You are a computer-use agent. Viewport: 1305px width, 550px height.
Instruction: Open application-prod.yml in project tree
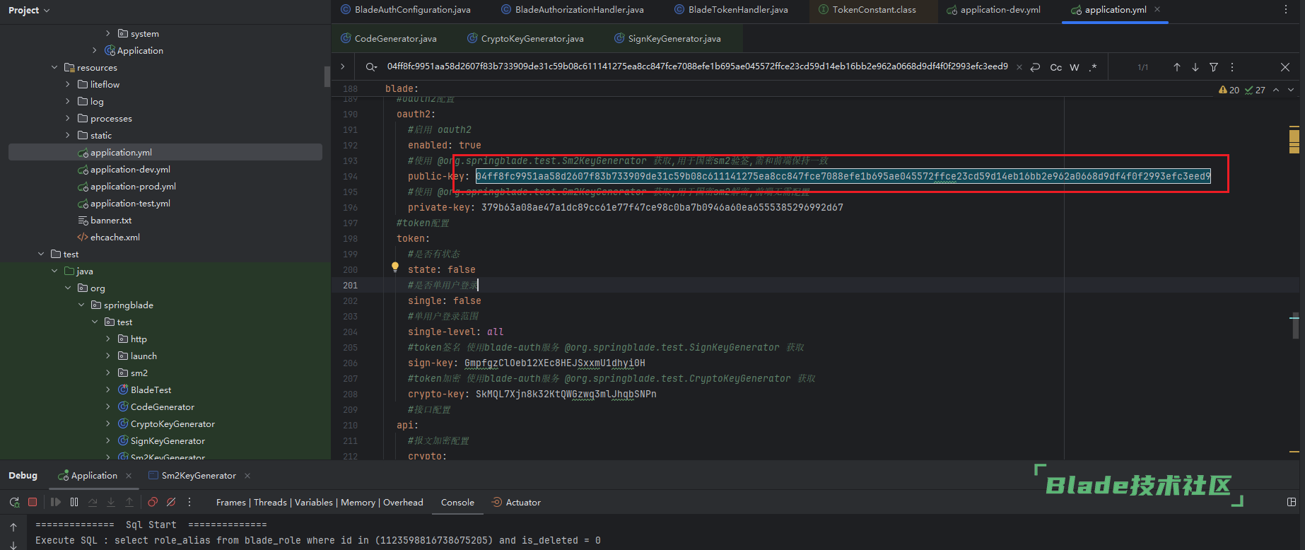133,187
